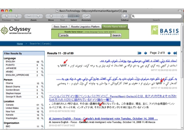Select the Move hand tool

click(x=51, y=16)
